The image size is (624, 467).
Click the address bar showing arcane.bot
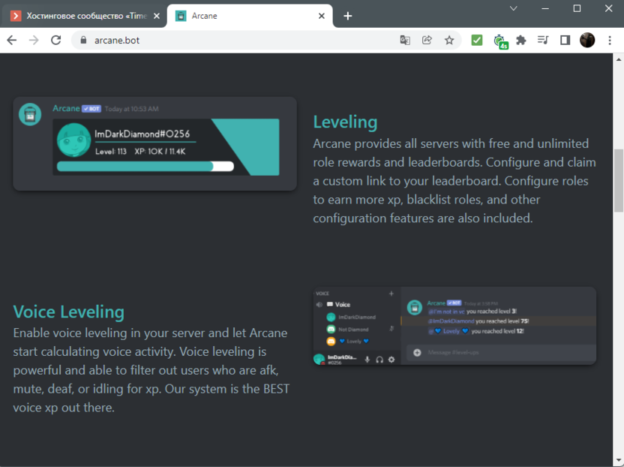[x=225, y=41]
